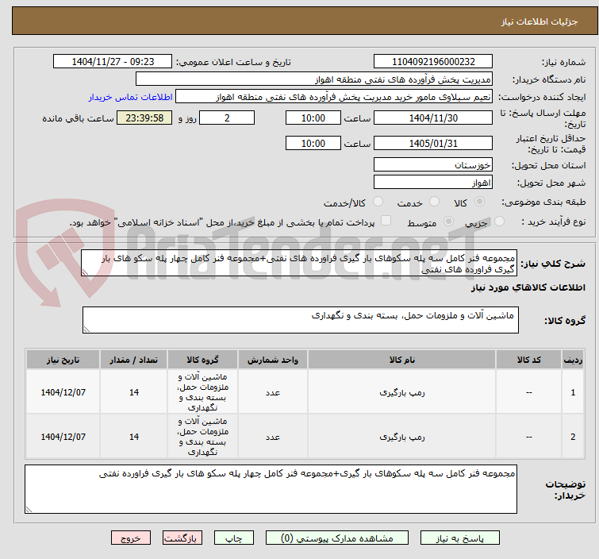Select the متوسط purchase type radio
This screenshot has height=559, width=599.
point(448,222)
